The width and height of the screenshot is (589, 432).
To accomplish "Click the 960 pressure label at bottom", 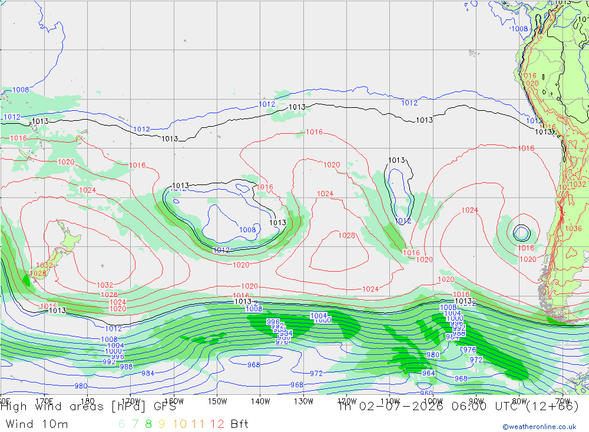I will point(426,393).
